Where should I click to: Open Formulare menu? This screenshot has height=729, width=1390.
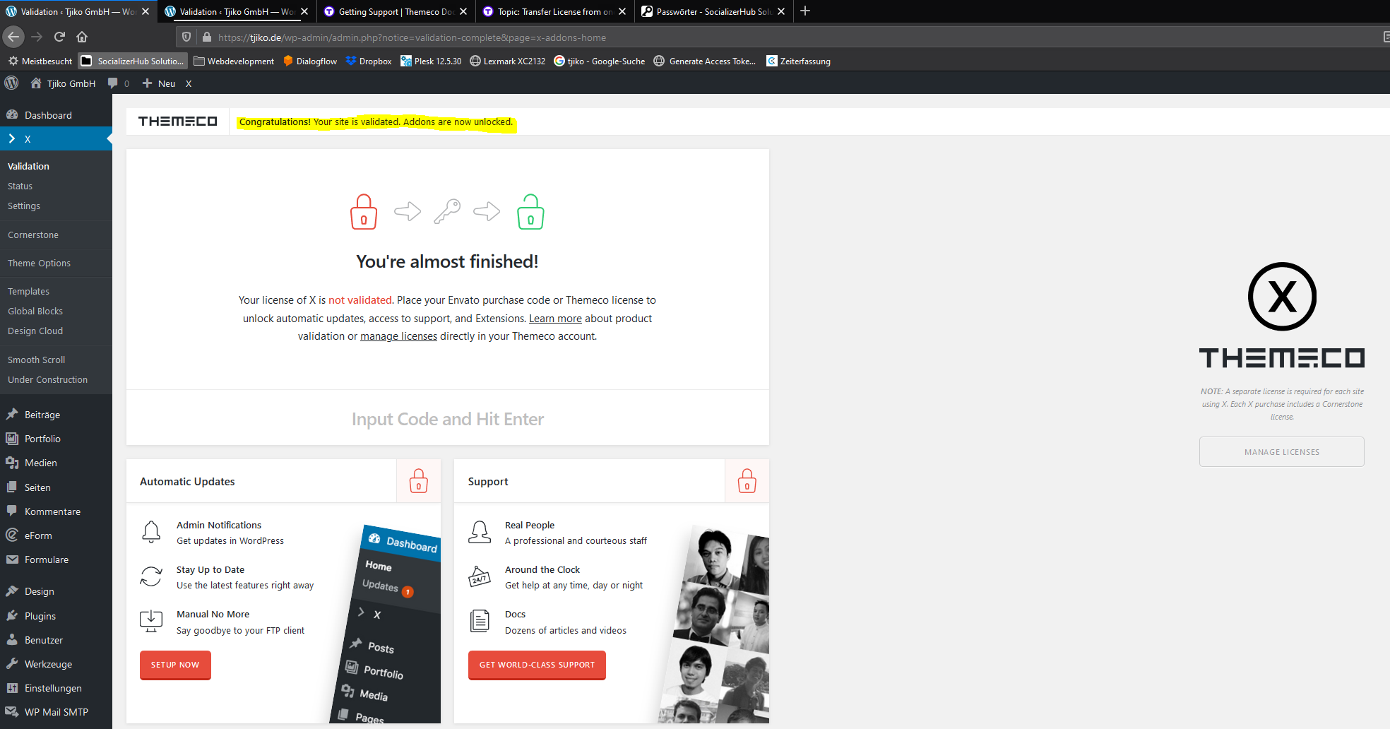coord(56,559)
